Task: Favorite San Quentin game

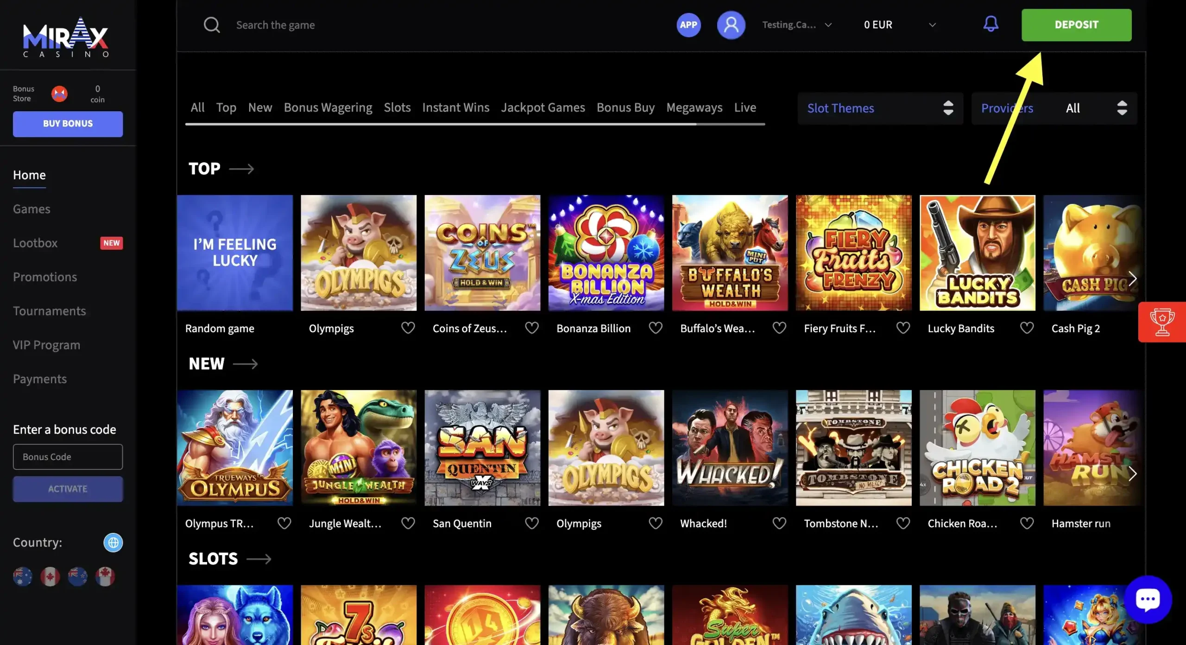Action: 532,523
